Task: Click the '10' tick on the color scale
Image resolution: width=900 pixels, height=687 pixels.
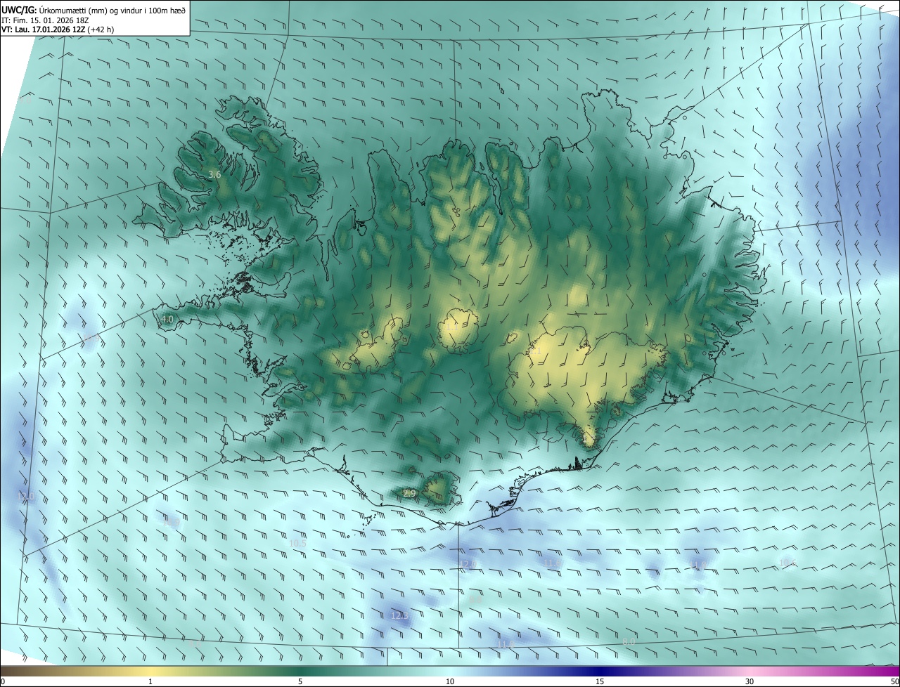Action: pyautogui.click(x=450, y=681)
